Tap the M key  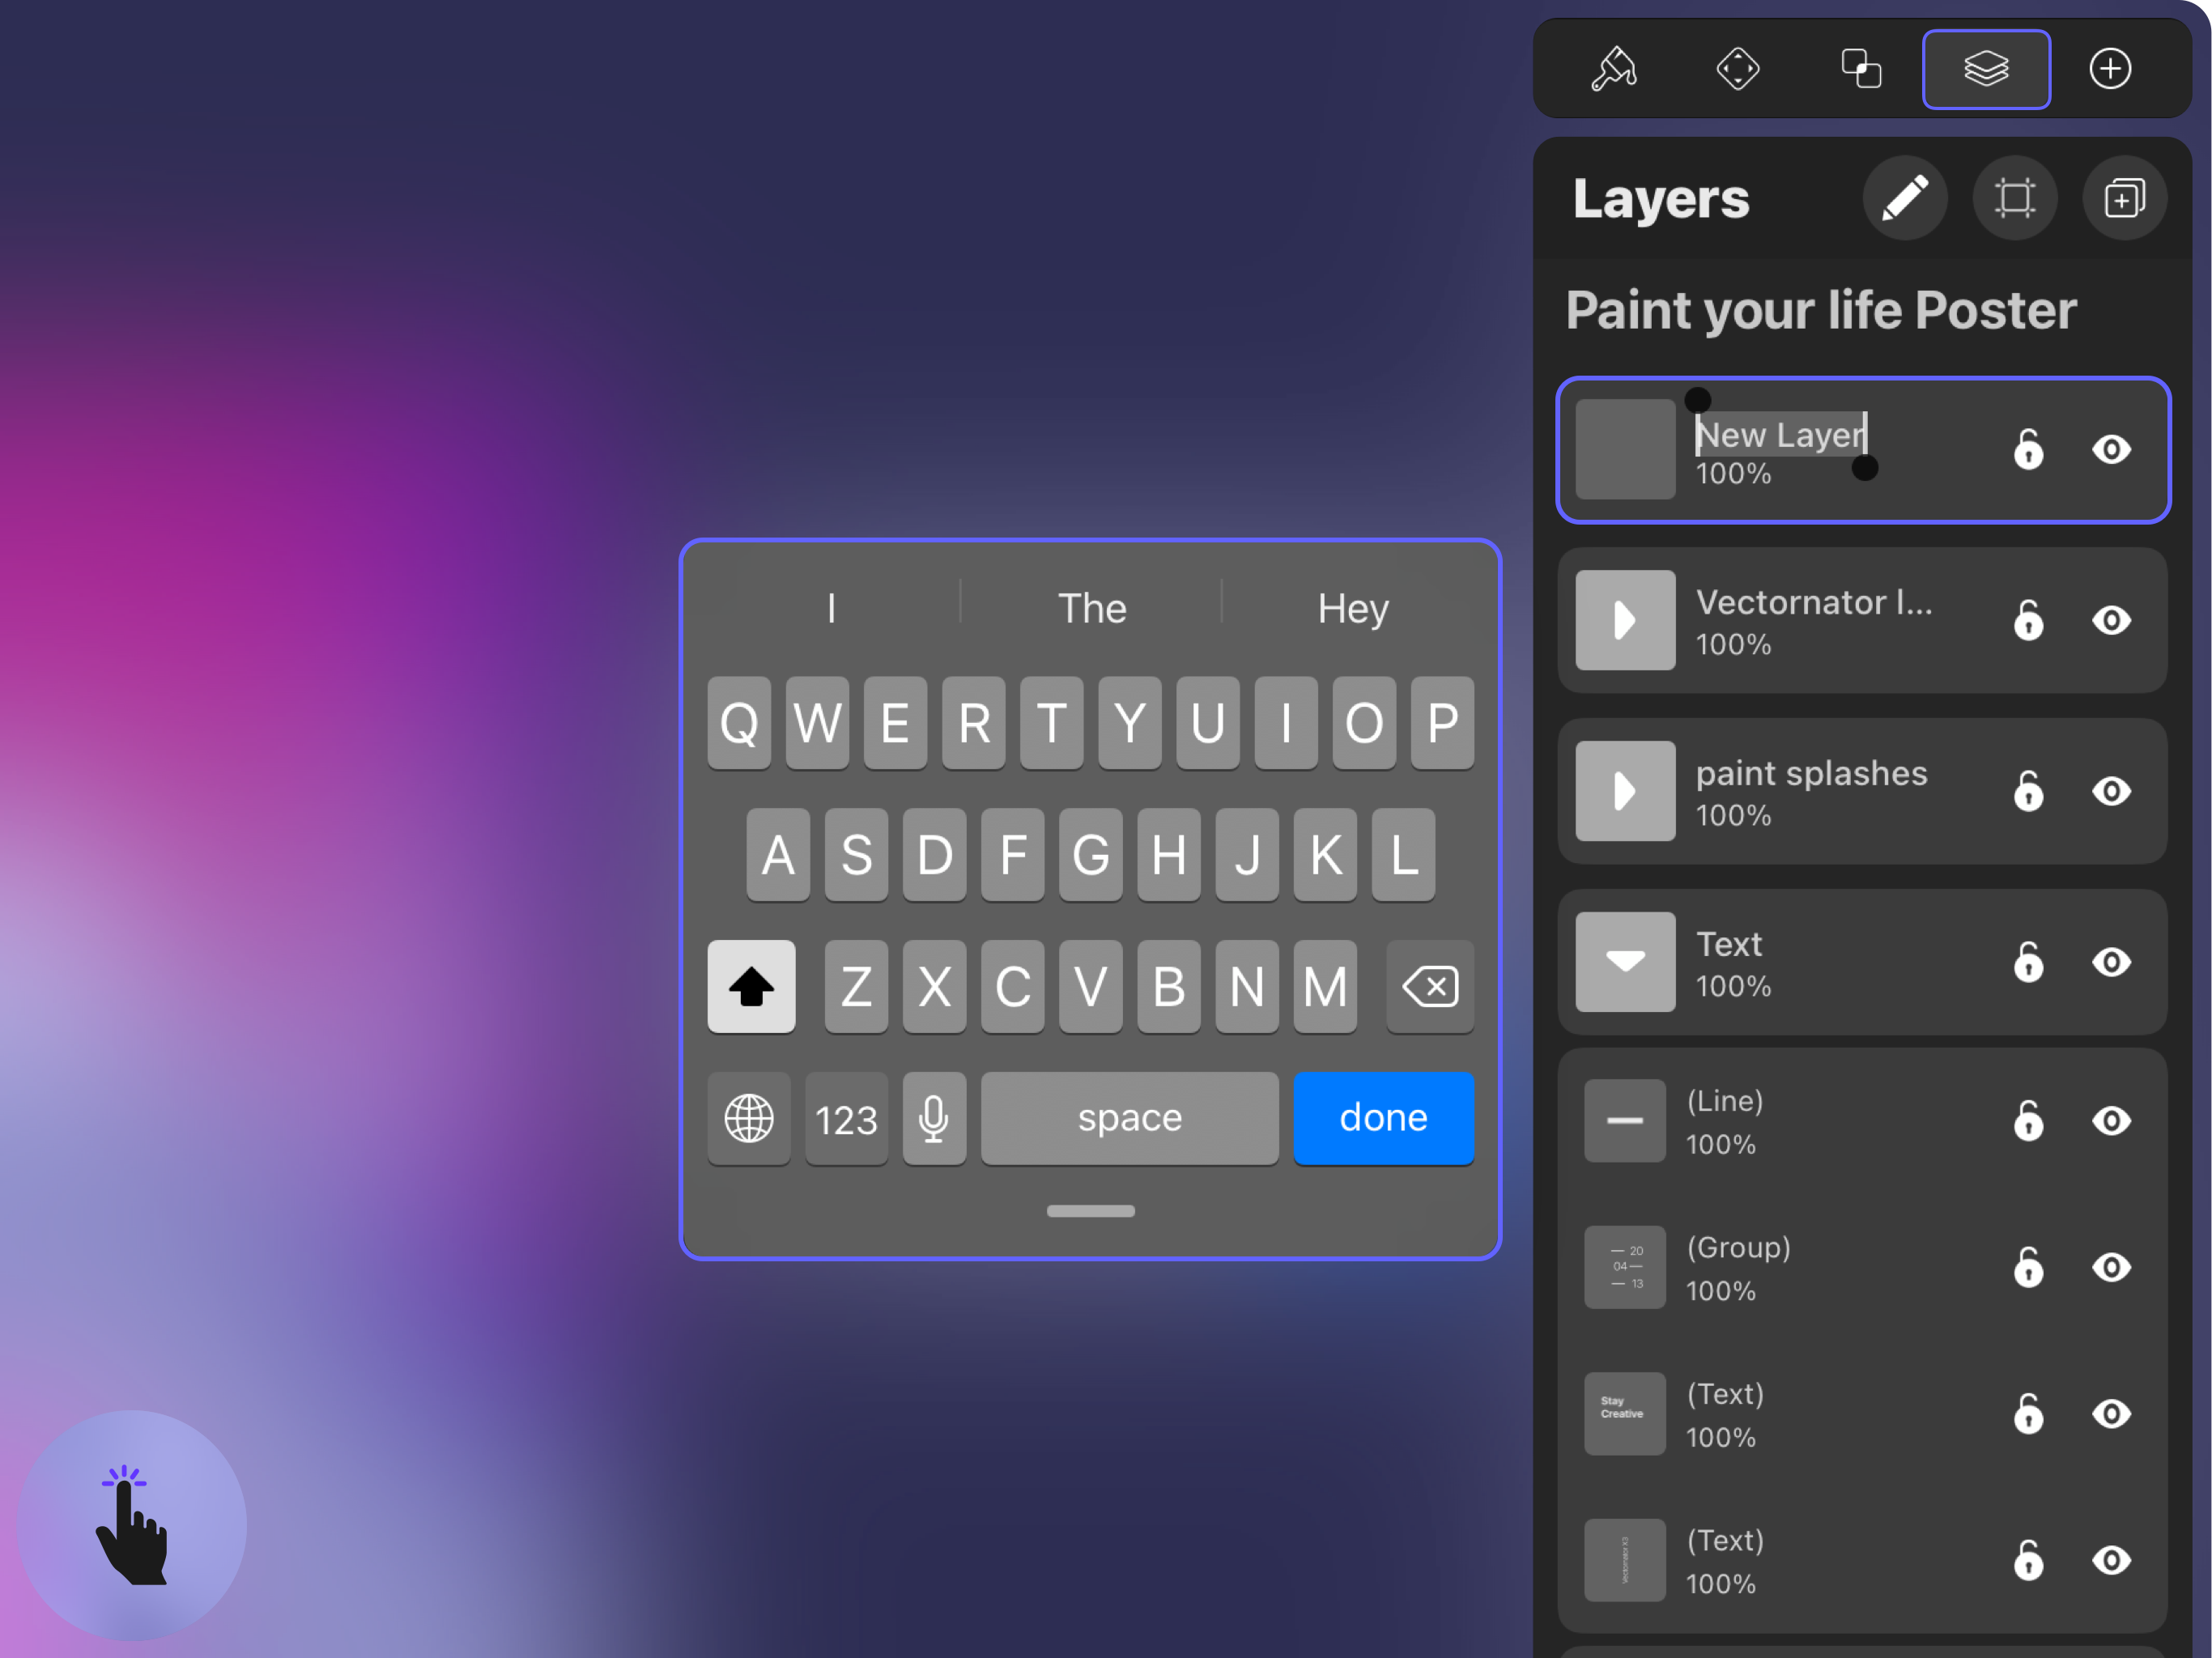pos(1325,986)
